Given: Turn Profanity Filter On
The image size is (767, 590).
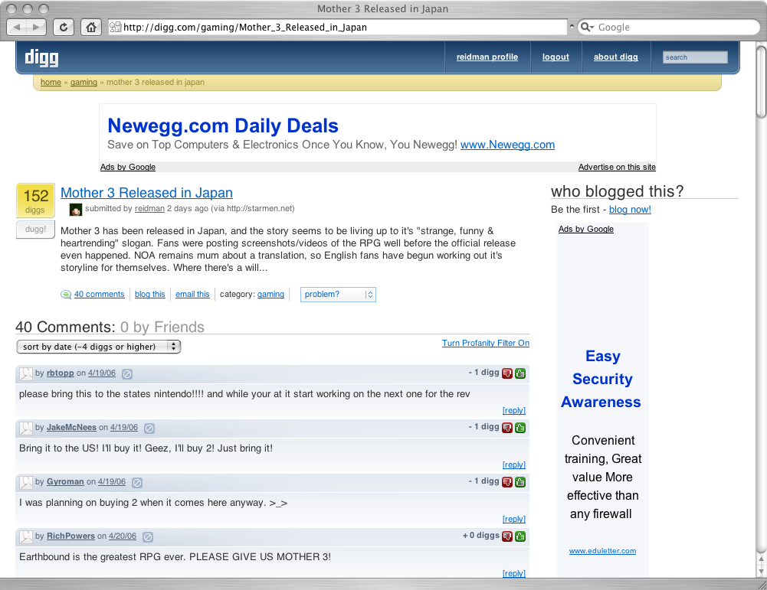Looking at the screenshot, I should pyautogui.click(x=486, y=343).
